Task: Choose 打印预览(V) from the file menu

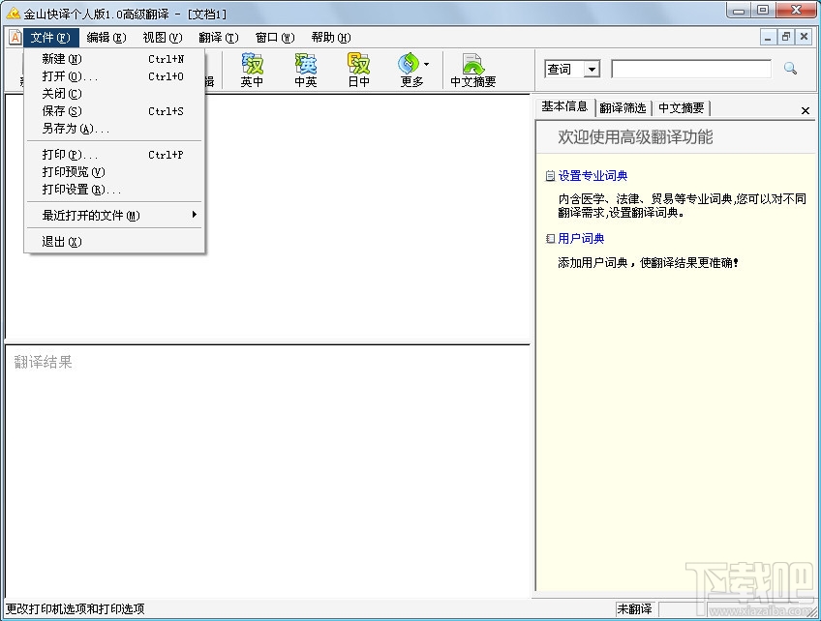Action: (114, 172)
